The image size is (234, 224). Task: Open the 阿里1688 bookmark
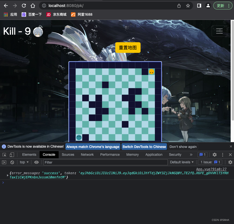[x=82, y=15]
